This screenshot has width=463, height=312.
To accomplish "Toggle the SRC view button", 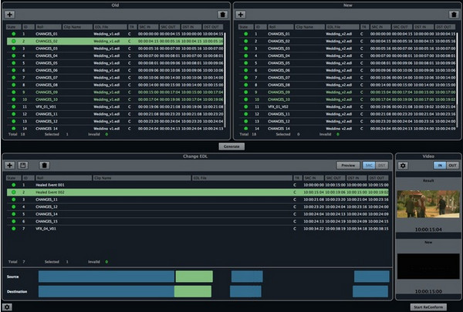I will [x=369, y=165].
